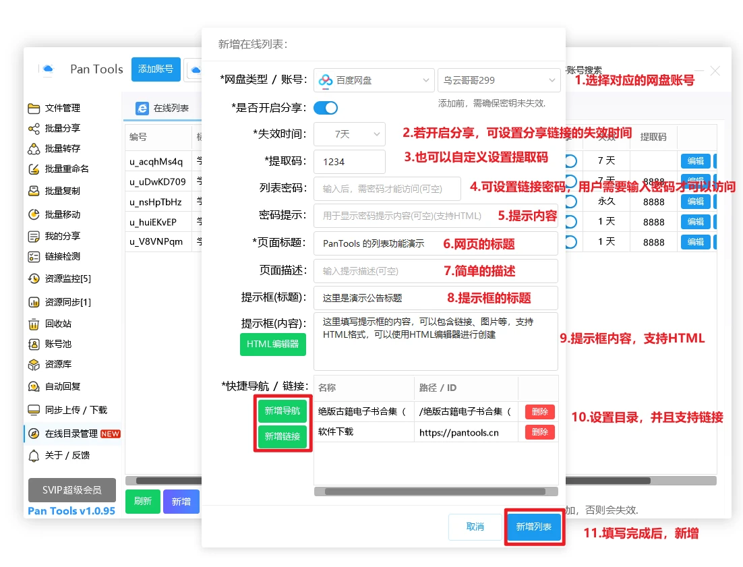743x567 pixels.
Task: Click the 新增列表 confirm button
Action: (x=534, y=527)
